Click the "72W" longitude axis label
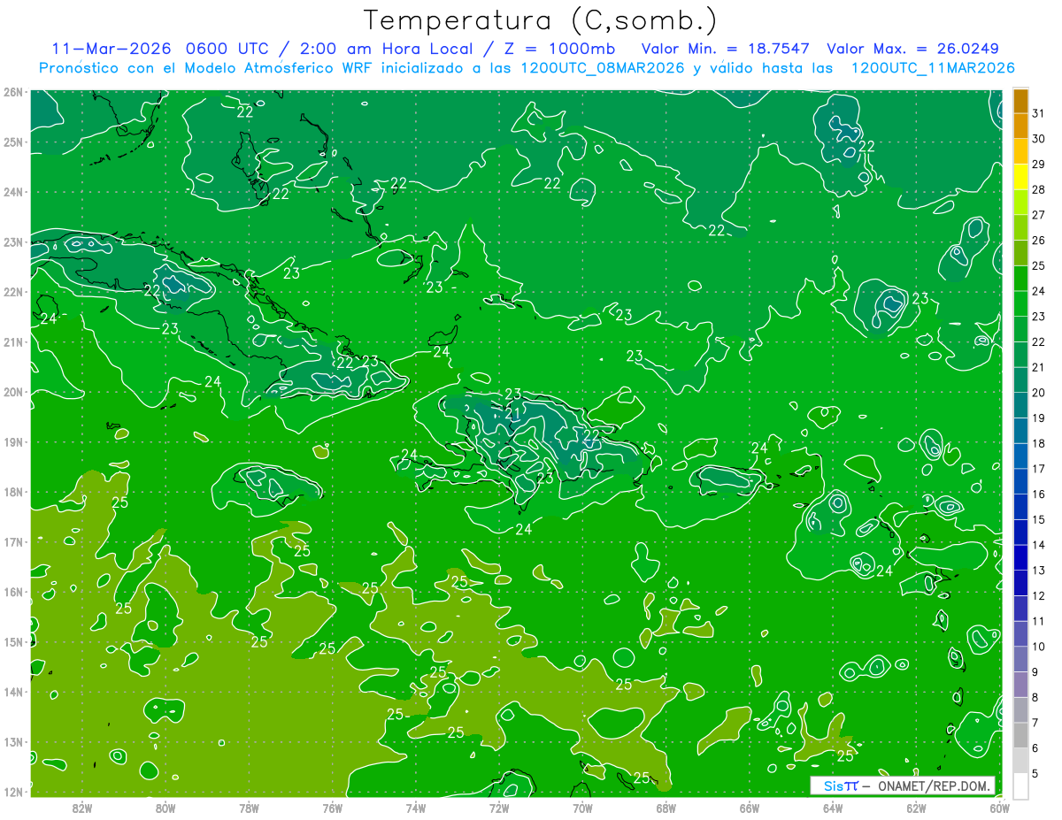This screenshot has width=1062, height=820. coord(499,808)
